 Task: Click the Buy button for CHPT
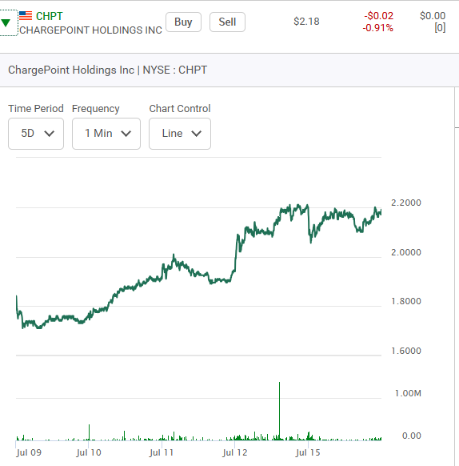(183, 22)
